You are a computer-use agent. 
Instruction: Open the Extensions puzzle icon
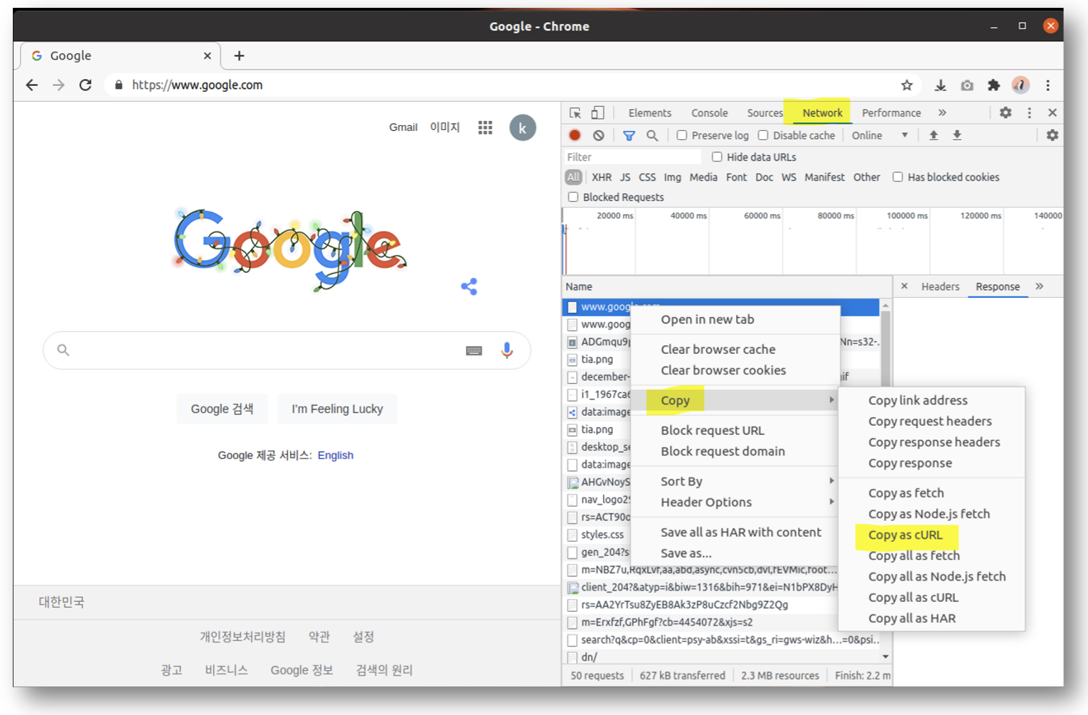993,85
